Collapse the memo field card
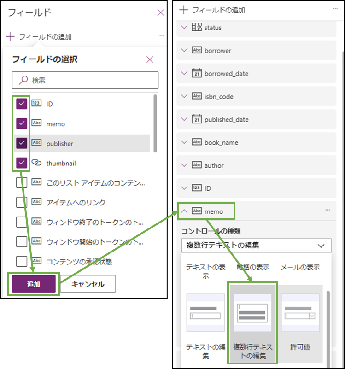 pyautogui.click(x=184, y=211)
